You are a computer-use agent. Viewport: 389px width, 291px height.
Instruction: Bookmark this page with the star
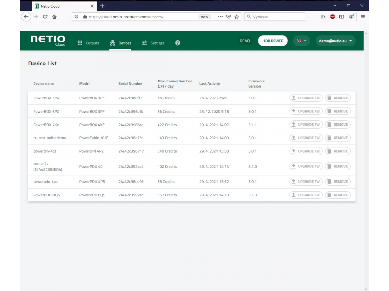coord(237,17)
